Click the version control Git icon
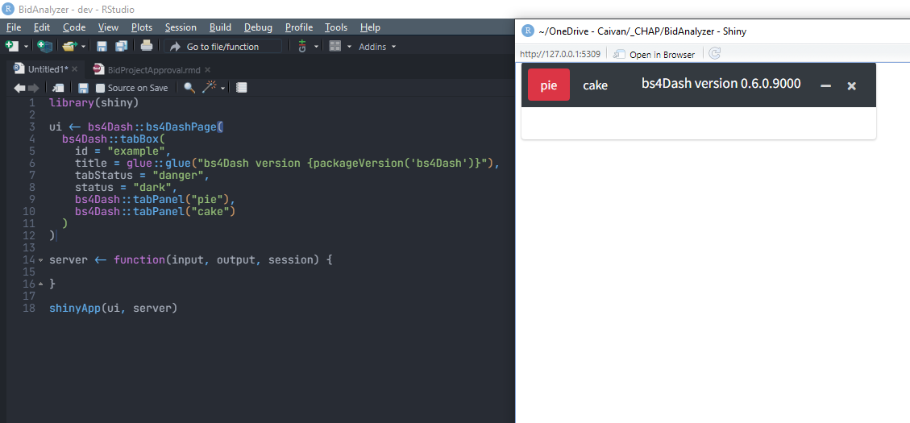 301,46
